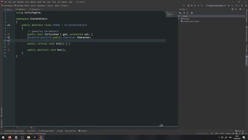Click the third explorer toolbar icon
This screenshot has height=140, width=248.
(188, 13)
